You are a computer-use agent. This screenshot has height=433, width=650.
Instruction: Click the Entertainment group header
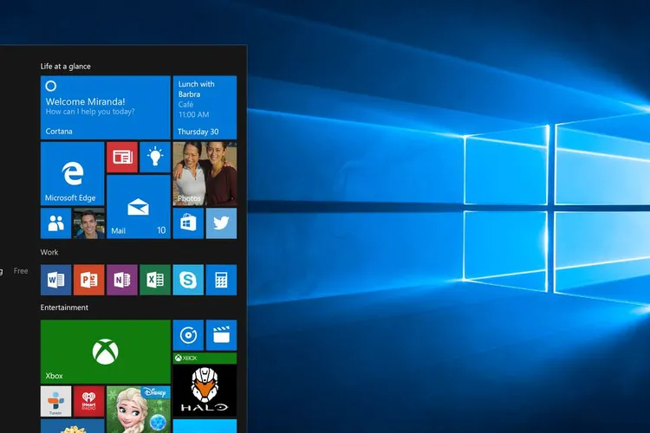pyautogui.click(x=64, y=307)
